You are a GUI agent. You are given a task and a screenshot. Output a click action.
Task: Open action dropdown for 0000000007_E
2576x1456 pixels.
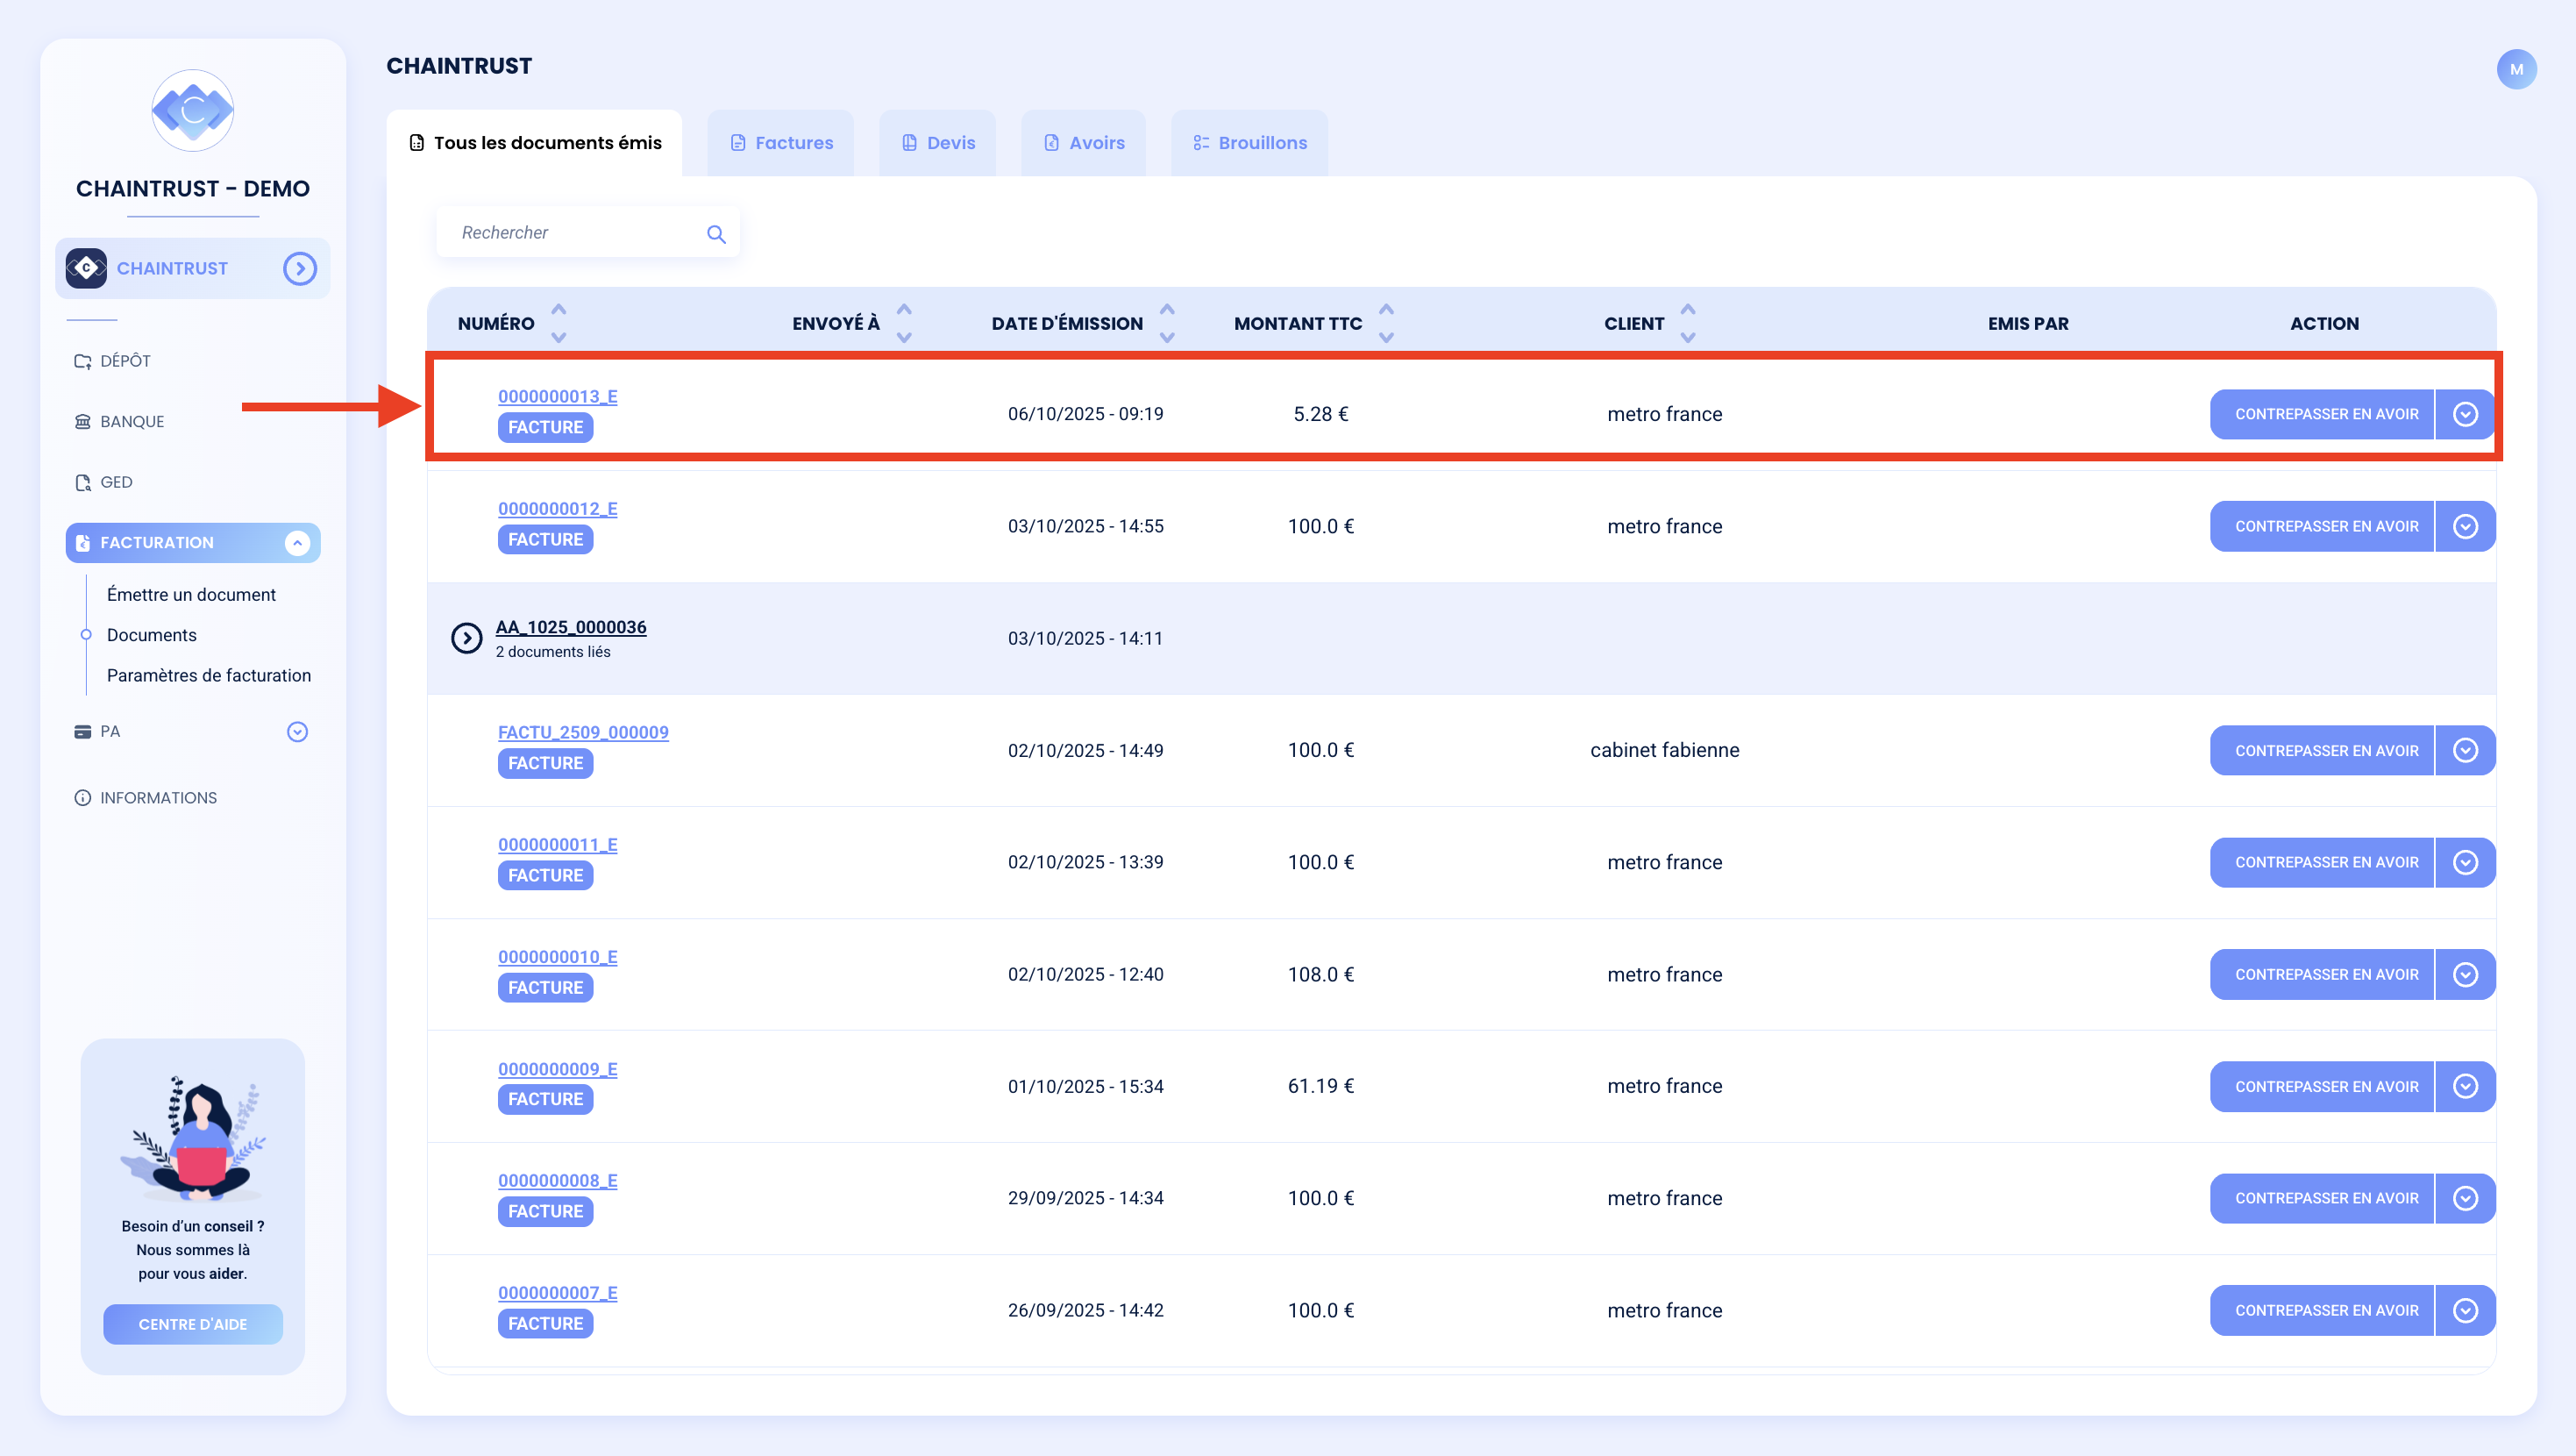(2465, 1311)
